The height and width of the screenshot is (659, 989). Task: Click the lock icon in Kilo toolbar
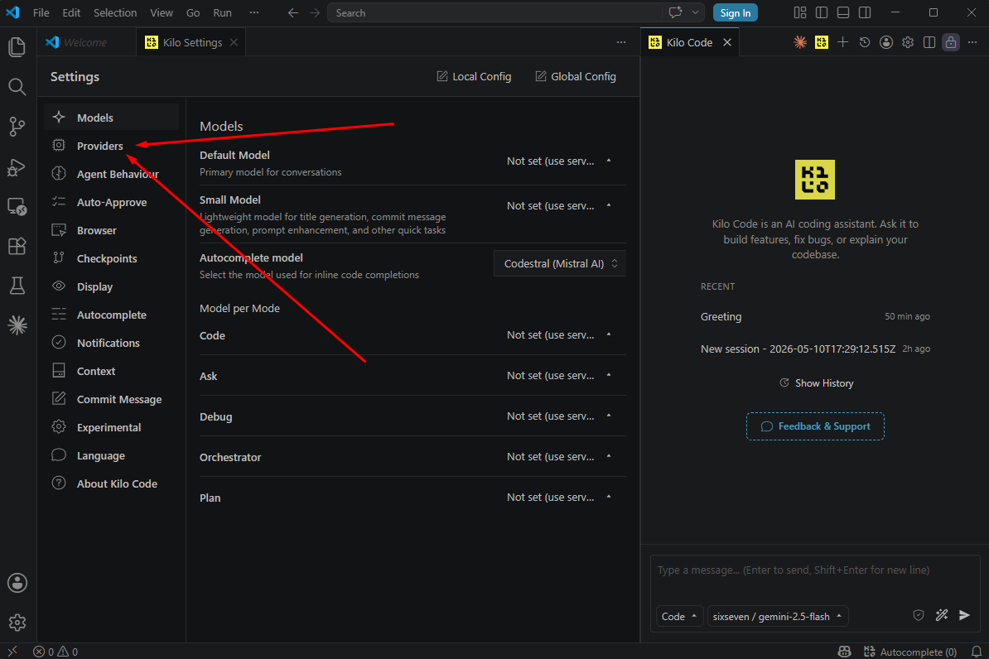(951, 42)
